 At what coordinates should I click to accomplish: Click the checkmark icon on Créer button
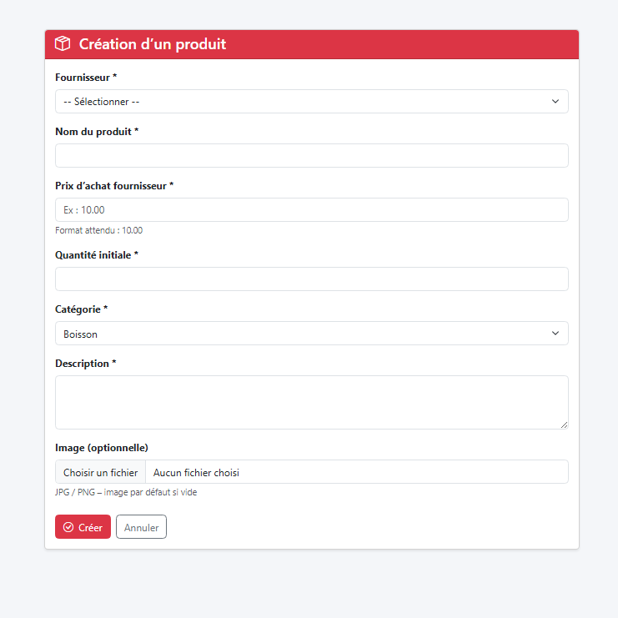(x=68, y=527)
